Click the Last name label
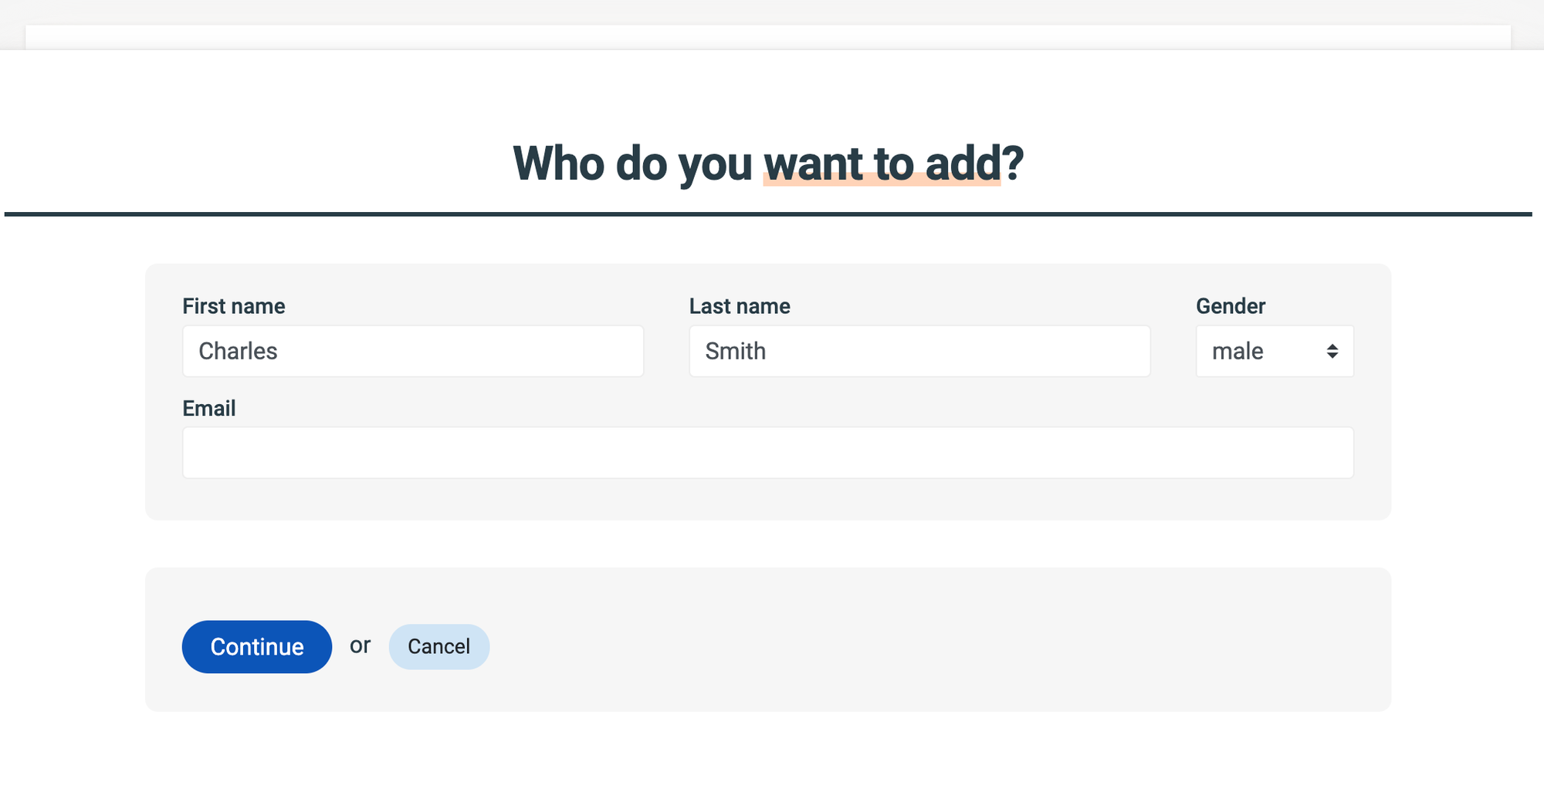This screenshot has height=792, width=1544. [x=740, y=306]
